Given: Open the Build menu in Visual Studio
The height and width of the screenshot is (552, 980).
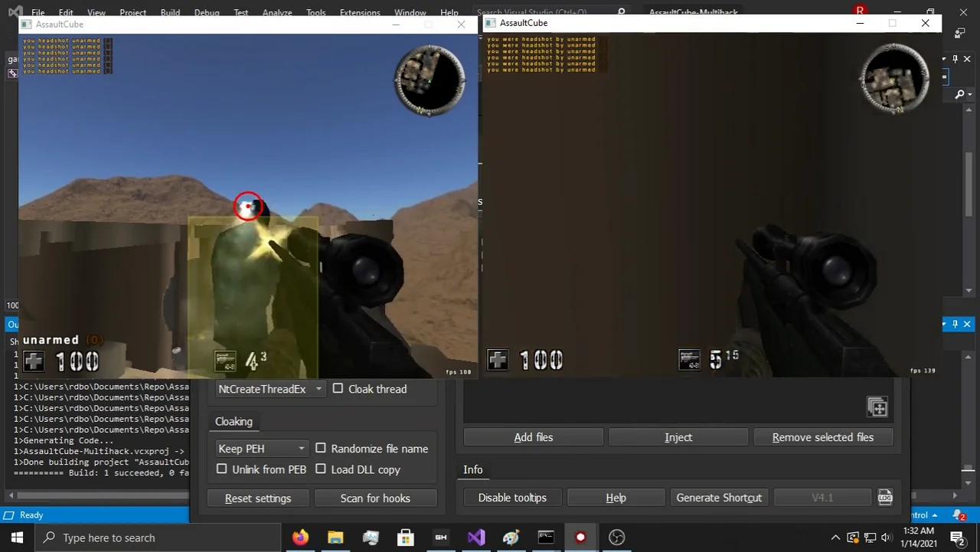Looking at the screenshot, I should 170,12.
